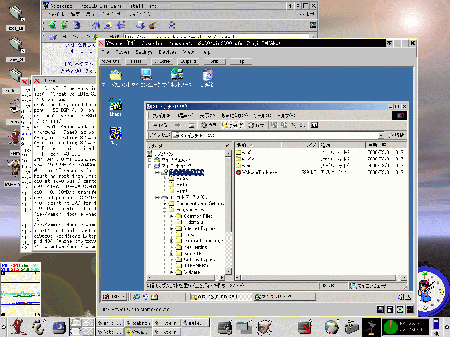This screenshot has height=337, width=450.
Task: Open the Devices menu in VMware
Action: [x=168, y=52]
